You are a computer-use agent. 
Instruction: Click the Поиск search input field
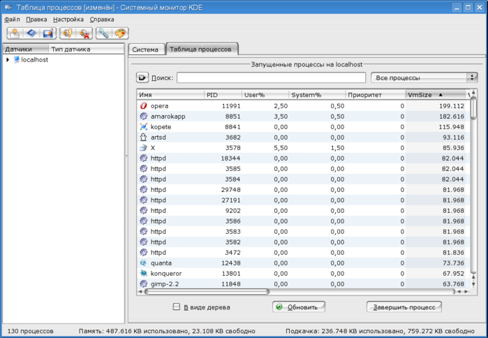click(x=271, y=78)
